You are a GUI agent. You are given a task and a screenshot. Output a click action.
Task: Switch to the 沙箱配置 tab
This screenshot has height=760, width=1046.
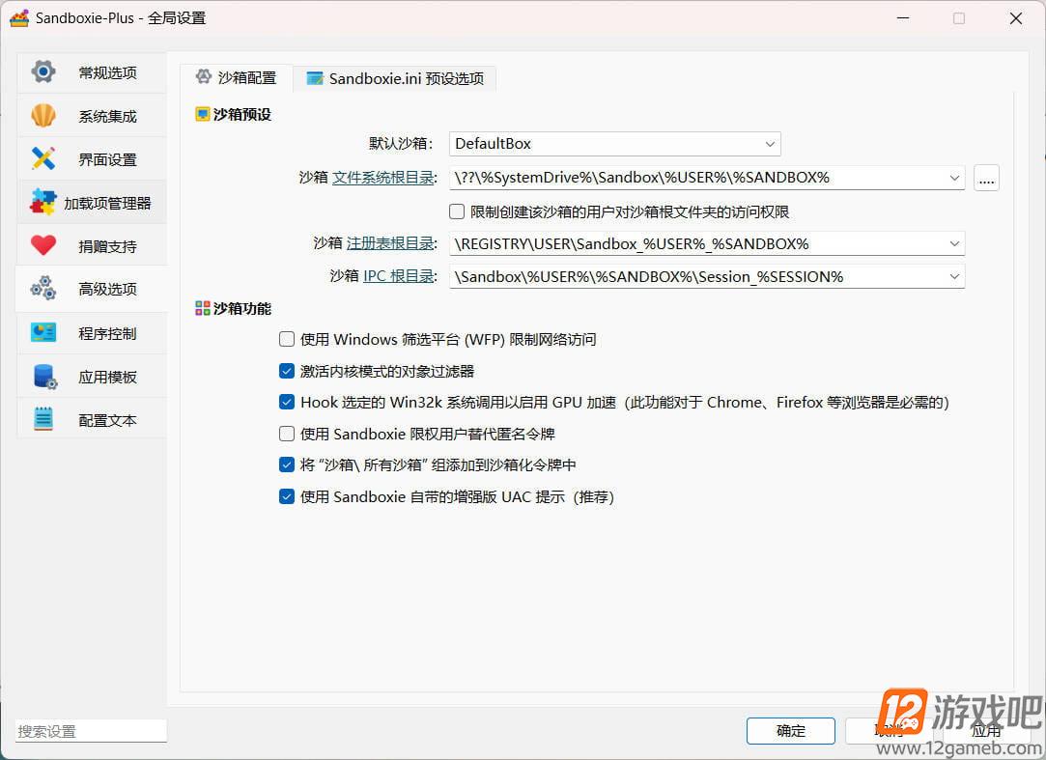coord(237,77)
